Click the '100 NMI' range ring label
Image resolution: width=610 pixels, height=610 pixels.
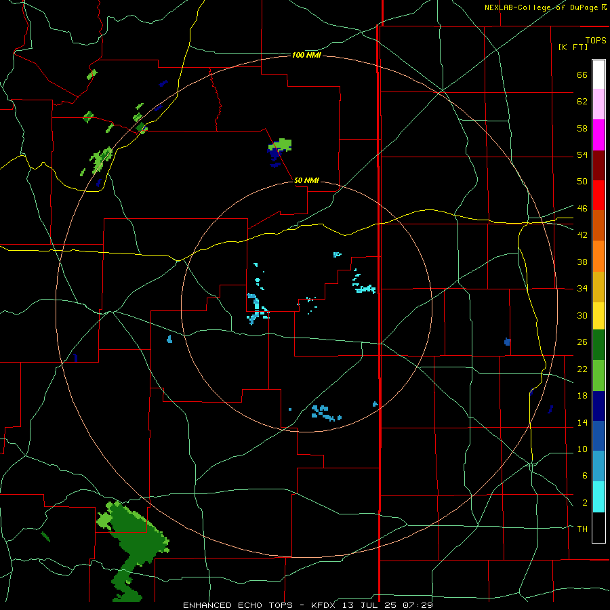[x=306, y=56]
